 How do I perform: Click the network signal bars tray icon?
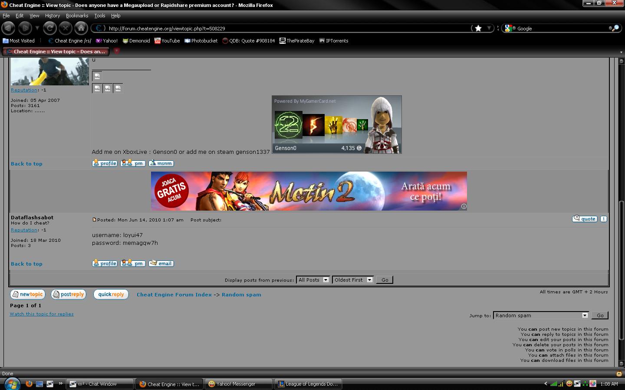pos(553,383)
